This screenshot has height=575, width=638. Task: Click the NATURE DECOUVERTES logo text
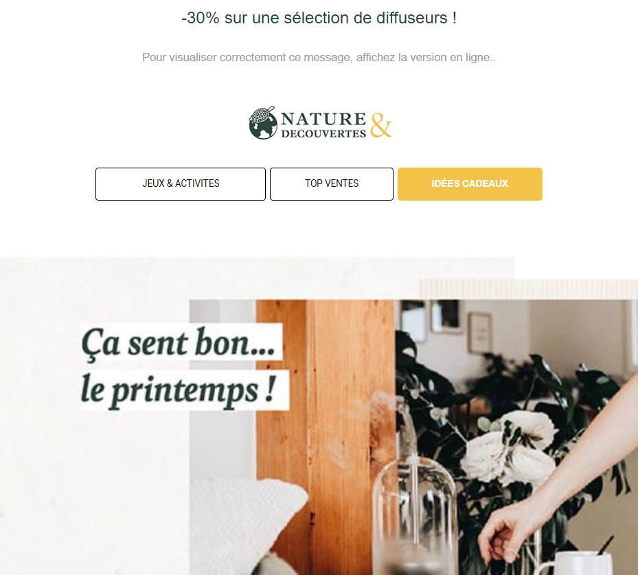[x=323, y=125]
